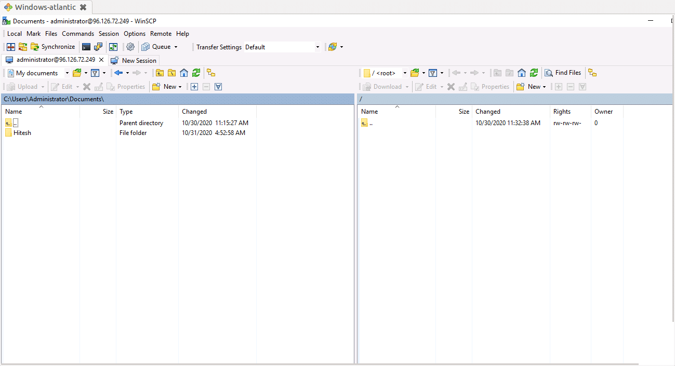
Task: Open Preferences gear icon
Action: (x=130, y=47)
